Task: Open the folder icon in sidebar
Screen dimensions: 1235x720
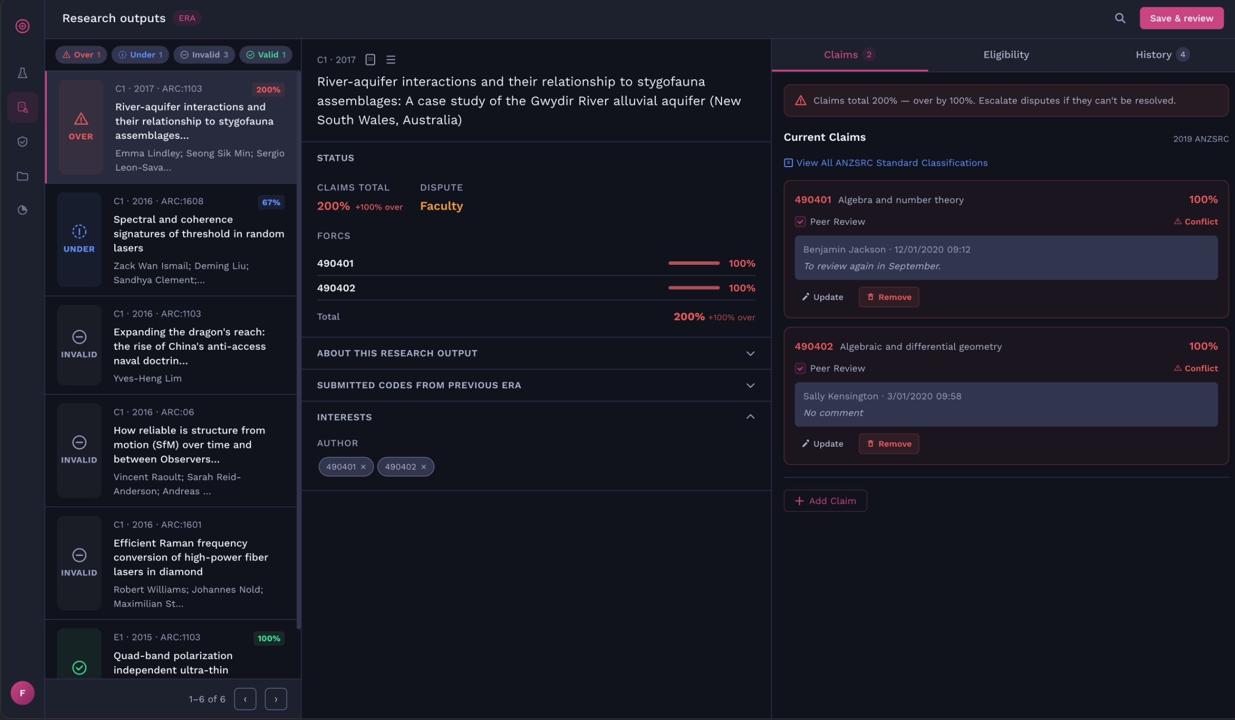Action: pos(23,176)
